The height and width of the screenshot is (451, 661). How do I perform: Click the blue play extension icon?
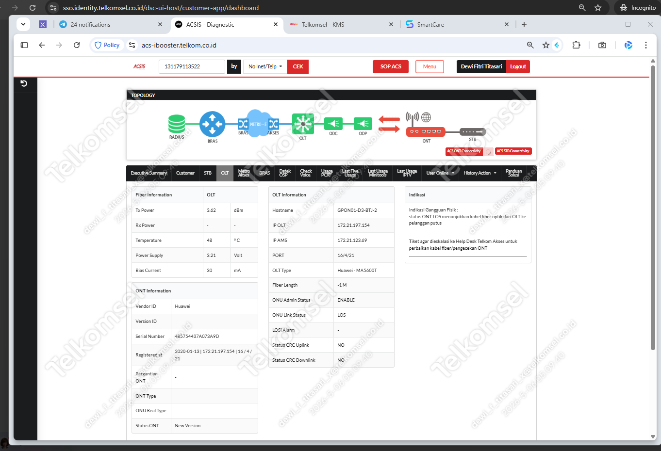[628, 45]
